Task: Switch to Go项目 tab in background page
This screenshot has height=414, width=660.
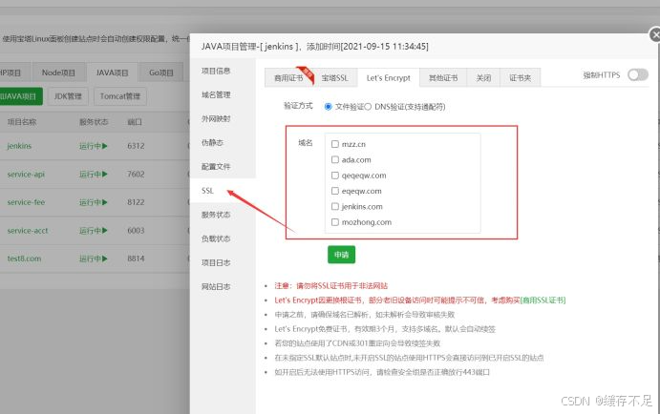Action: (161, 72)
